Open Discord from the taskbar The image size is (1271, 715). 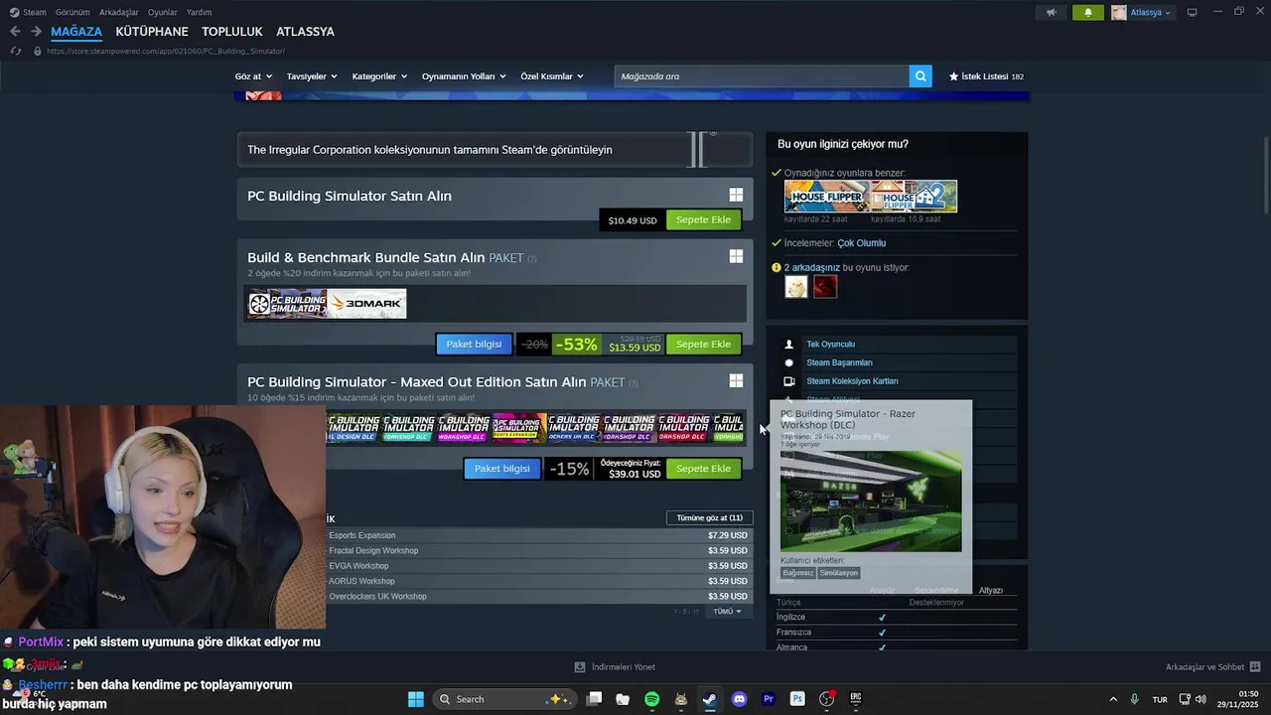click(x=739, y=699)
